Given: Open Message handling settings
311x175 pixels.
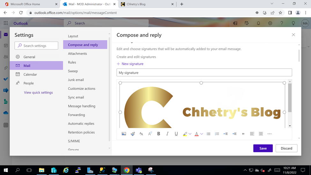Looking at the screenshot, I should [x=85, y=106].
